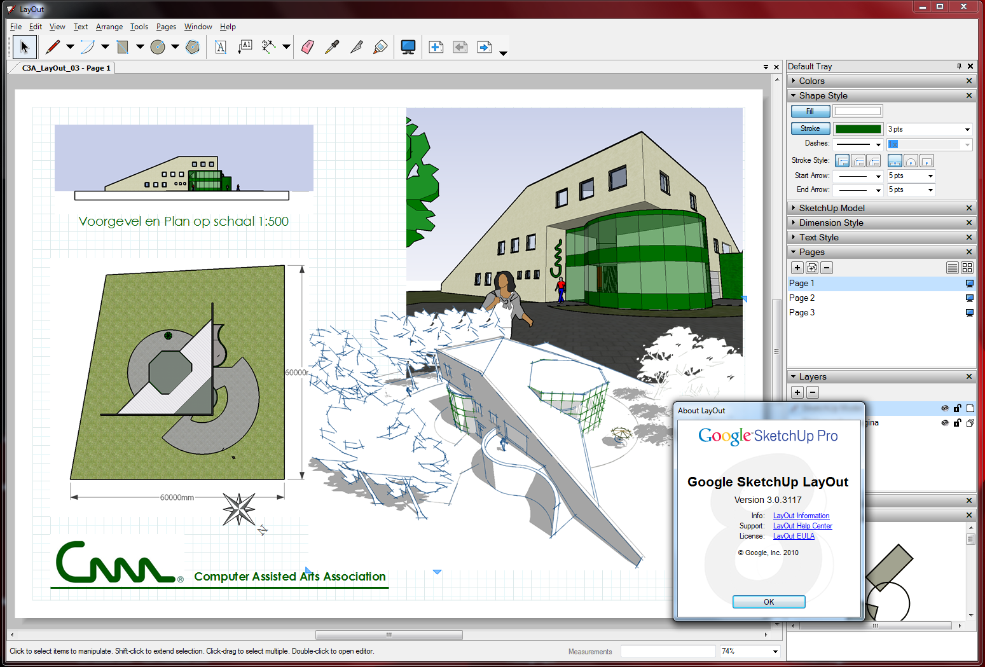Screen dimensions: 985x667
Task: Toggle Page 2 presentation visibility icon
Action: click(x=970, y=298)
